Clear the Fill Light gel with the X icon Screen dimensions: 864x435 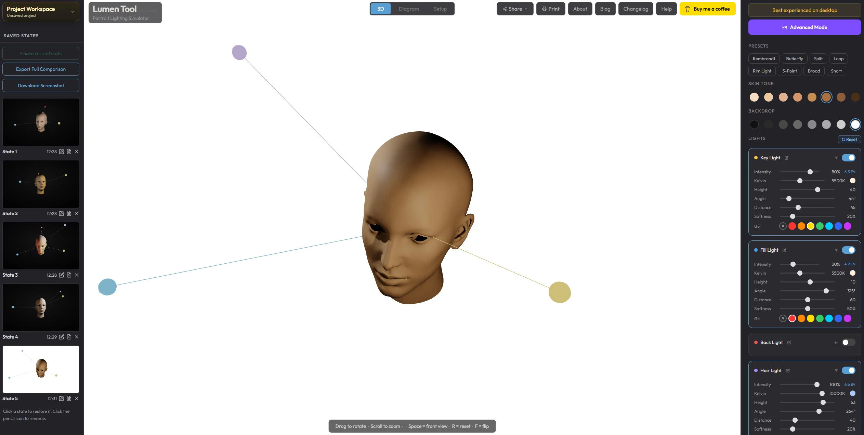(783, 318)
